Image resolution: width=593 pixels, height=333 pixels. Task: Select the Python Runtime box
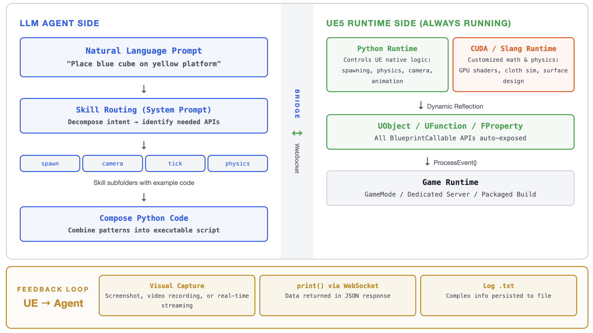pyautogui.click(x=387, y=65)
